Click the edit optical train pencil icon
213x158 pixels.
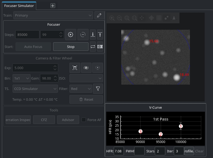tap(99, 15)
